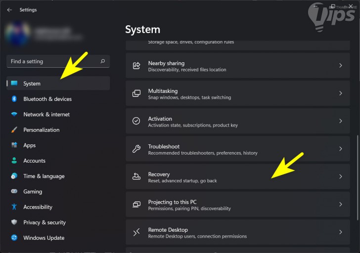Click the Recovery icon
Image resolution: width=360 pixels, height=253 pixels.
click(x=136, y=176)
